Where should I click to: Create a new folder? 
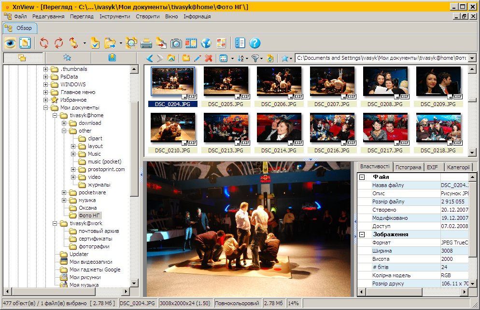point(186,58)
